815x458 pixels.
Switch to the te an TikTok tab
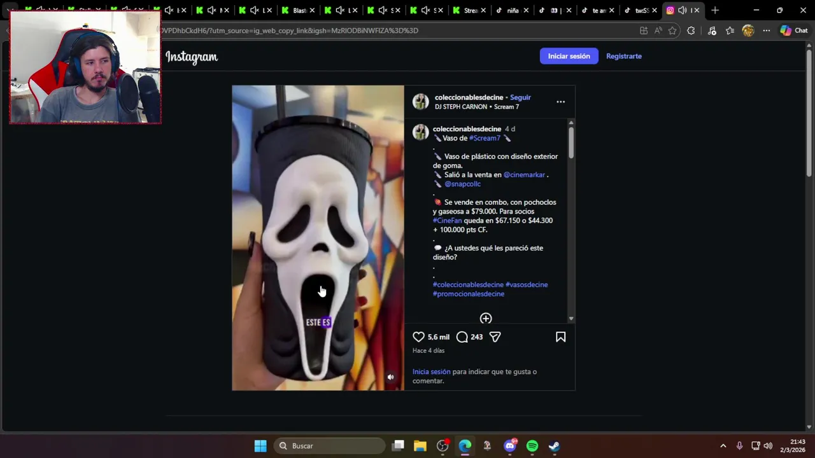[x=599, y=10]
